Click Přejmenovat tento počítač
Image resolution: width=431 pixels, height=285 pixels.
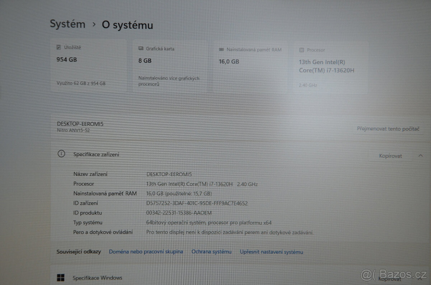pyautogui.click(x=388, y=129)
